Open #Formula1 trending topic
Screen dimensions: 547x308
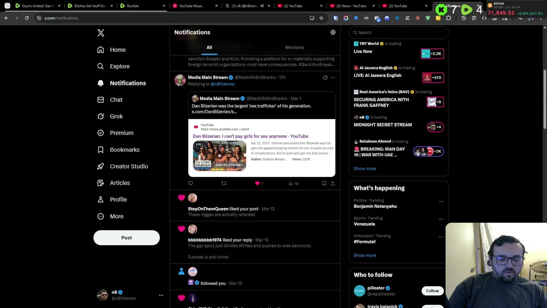[365, 242]
